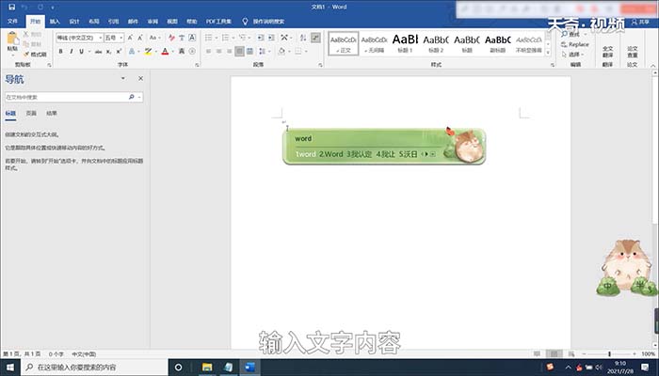This screenshot has width=659, height=376.
Task: Click the Multilevel List icon
Action: pos(243,38)
